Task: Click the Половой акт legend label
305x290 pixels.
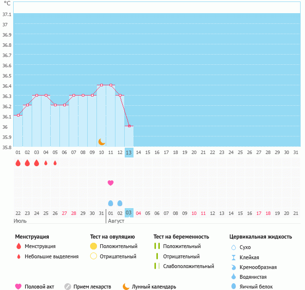Action: 40,287
